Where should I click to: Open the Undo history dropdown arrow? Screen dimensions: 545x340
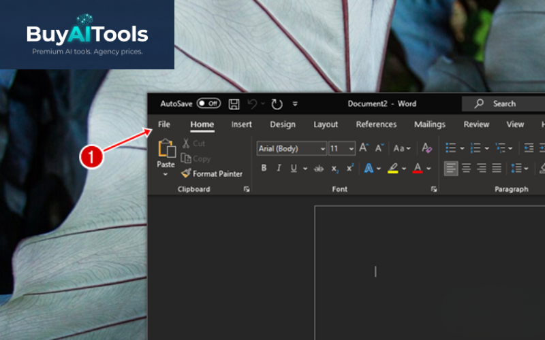click(x=263, y=103)
